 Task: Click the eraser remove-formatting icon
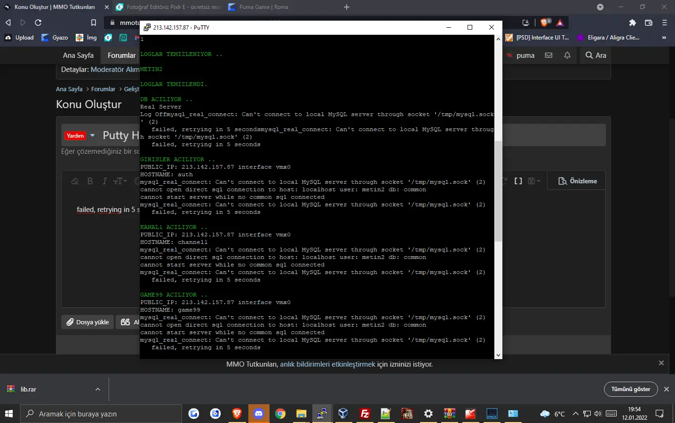tap(75, 181)
